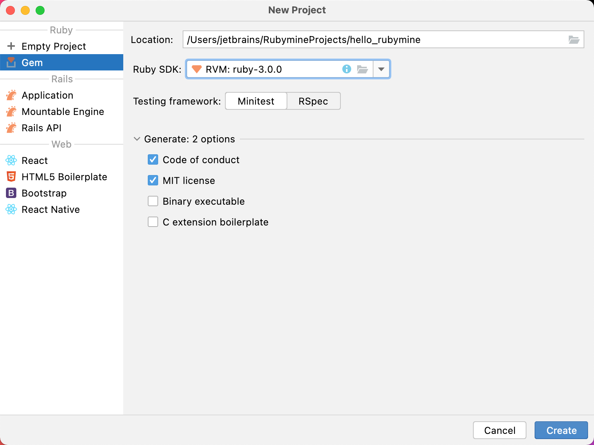Click the HTML5 Boilerplate icon

click(x=11, y=177)
